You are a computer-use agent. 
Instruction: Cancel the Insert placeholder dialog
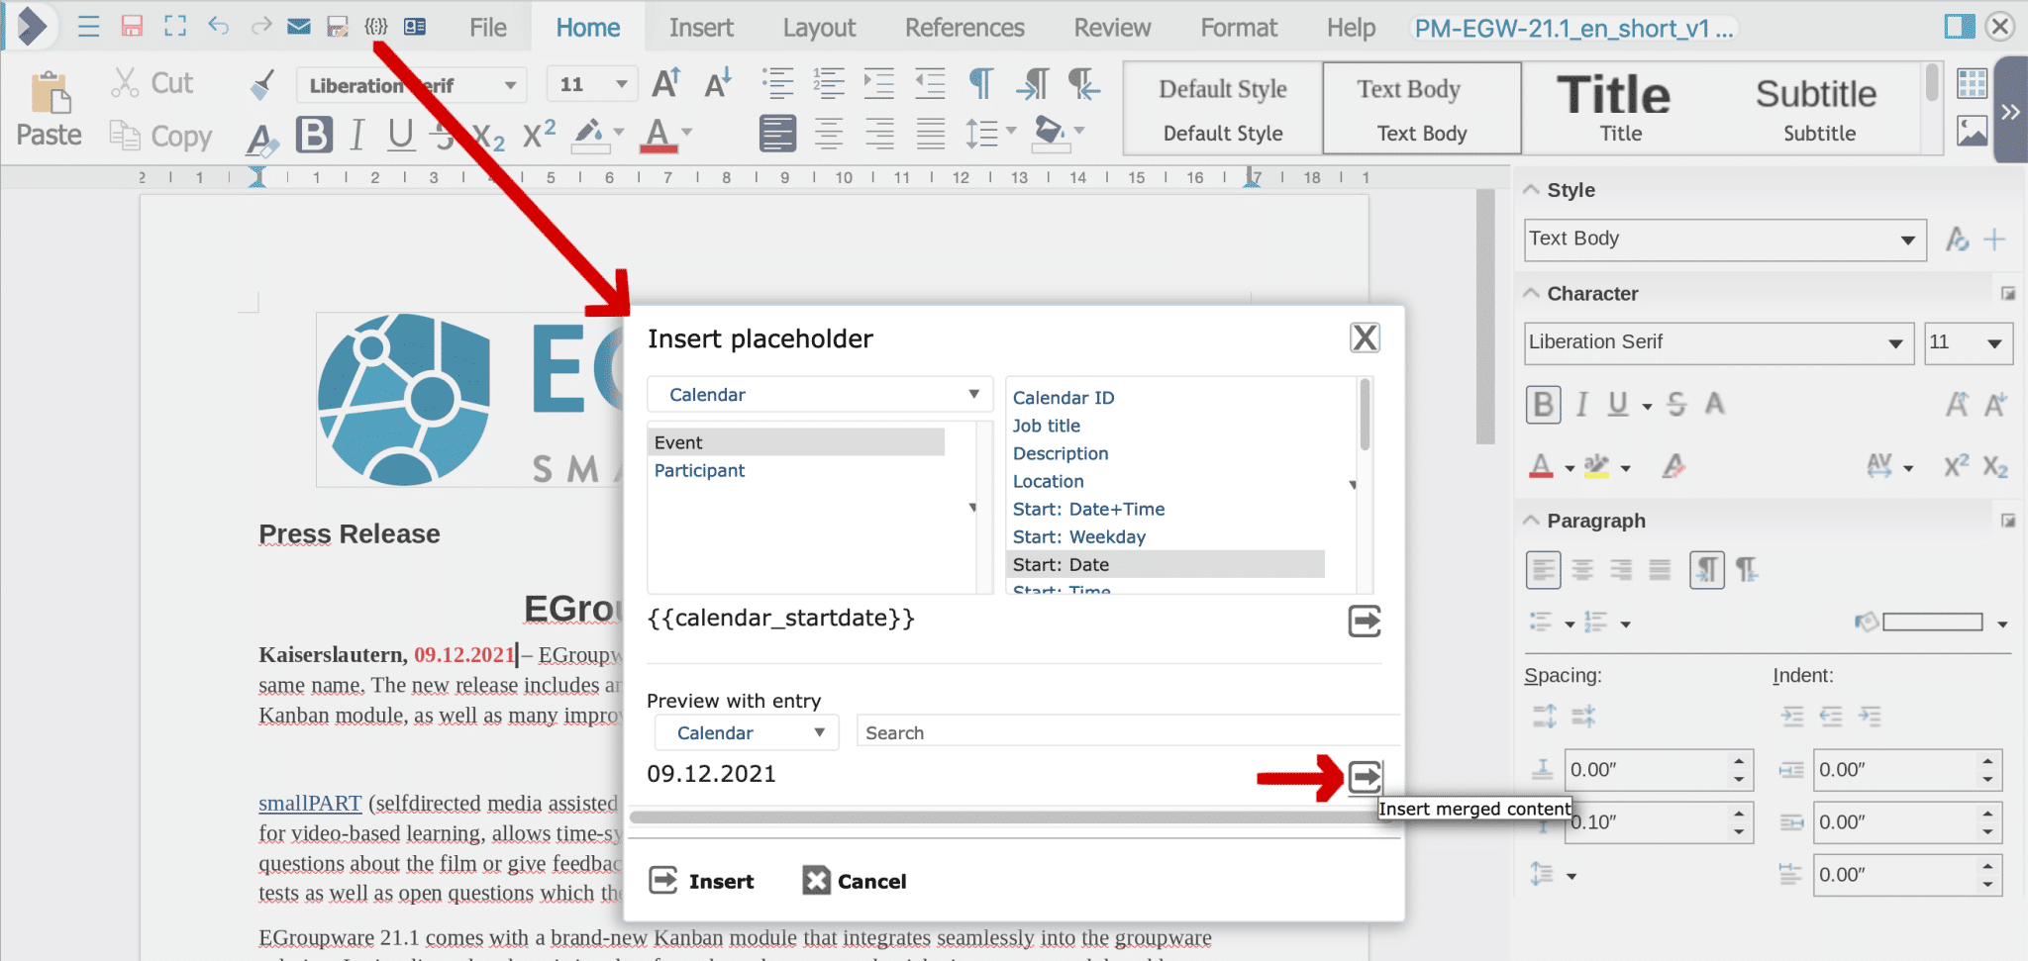854,880
